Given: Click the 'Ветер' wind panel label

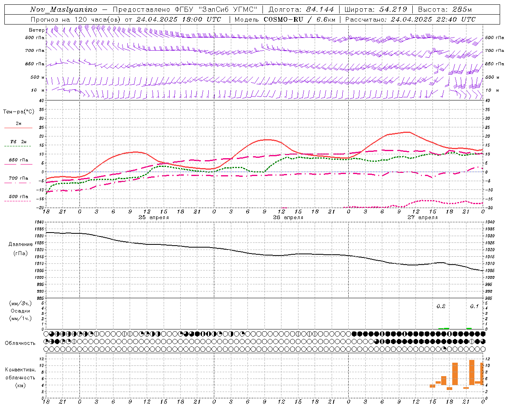Looking at the screenshot, I should click(37, 30).
